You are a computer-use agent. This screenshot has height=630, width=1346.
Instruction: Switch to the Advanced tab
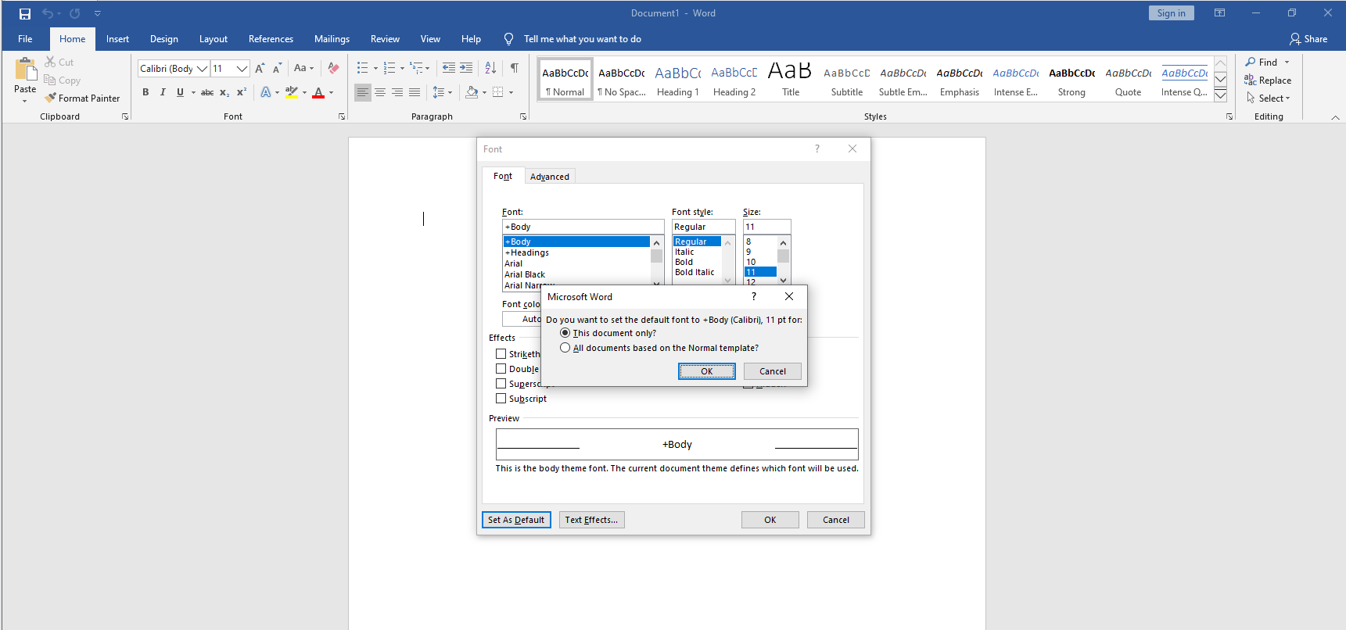550,177
